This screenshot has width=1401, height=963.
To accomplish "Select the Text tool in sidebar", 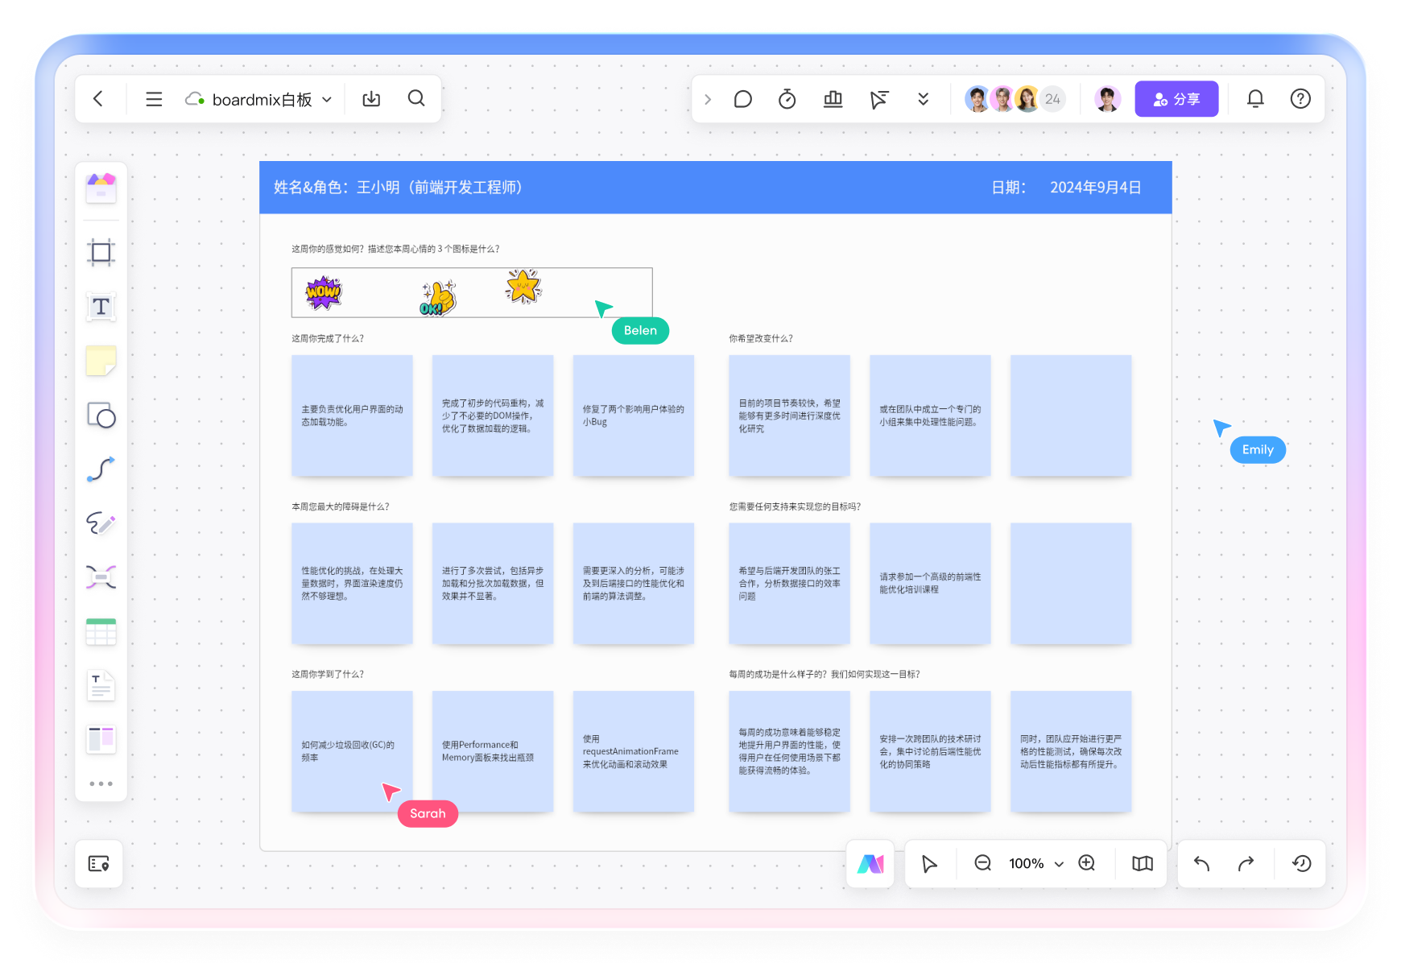I will 101,307.
